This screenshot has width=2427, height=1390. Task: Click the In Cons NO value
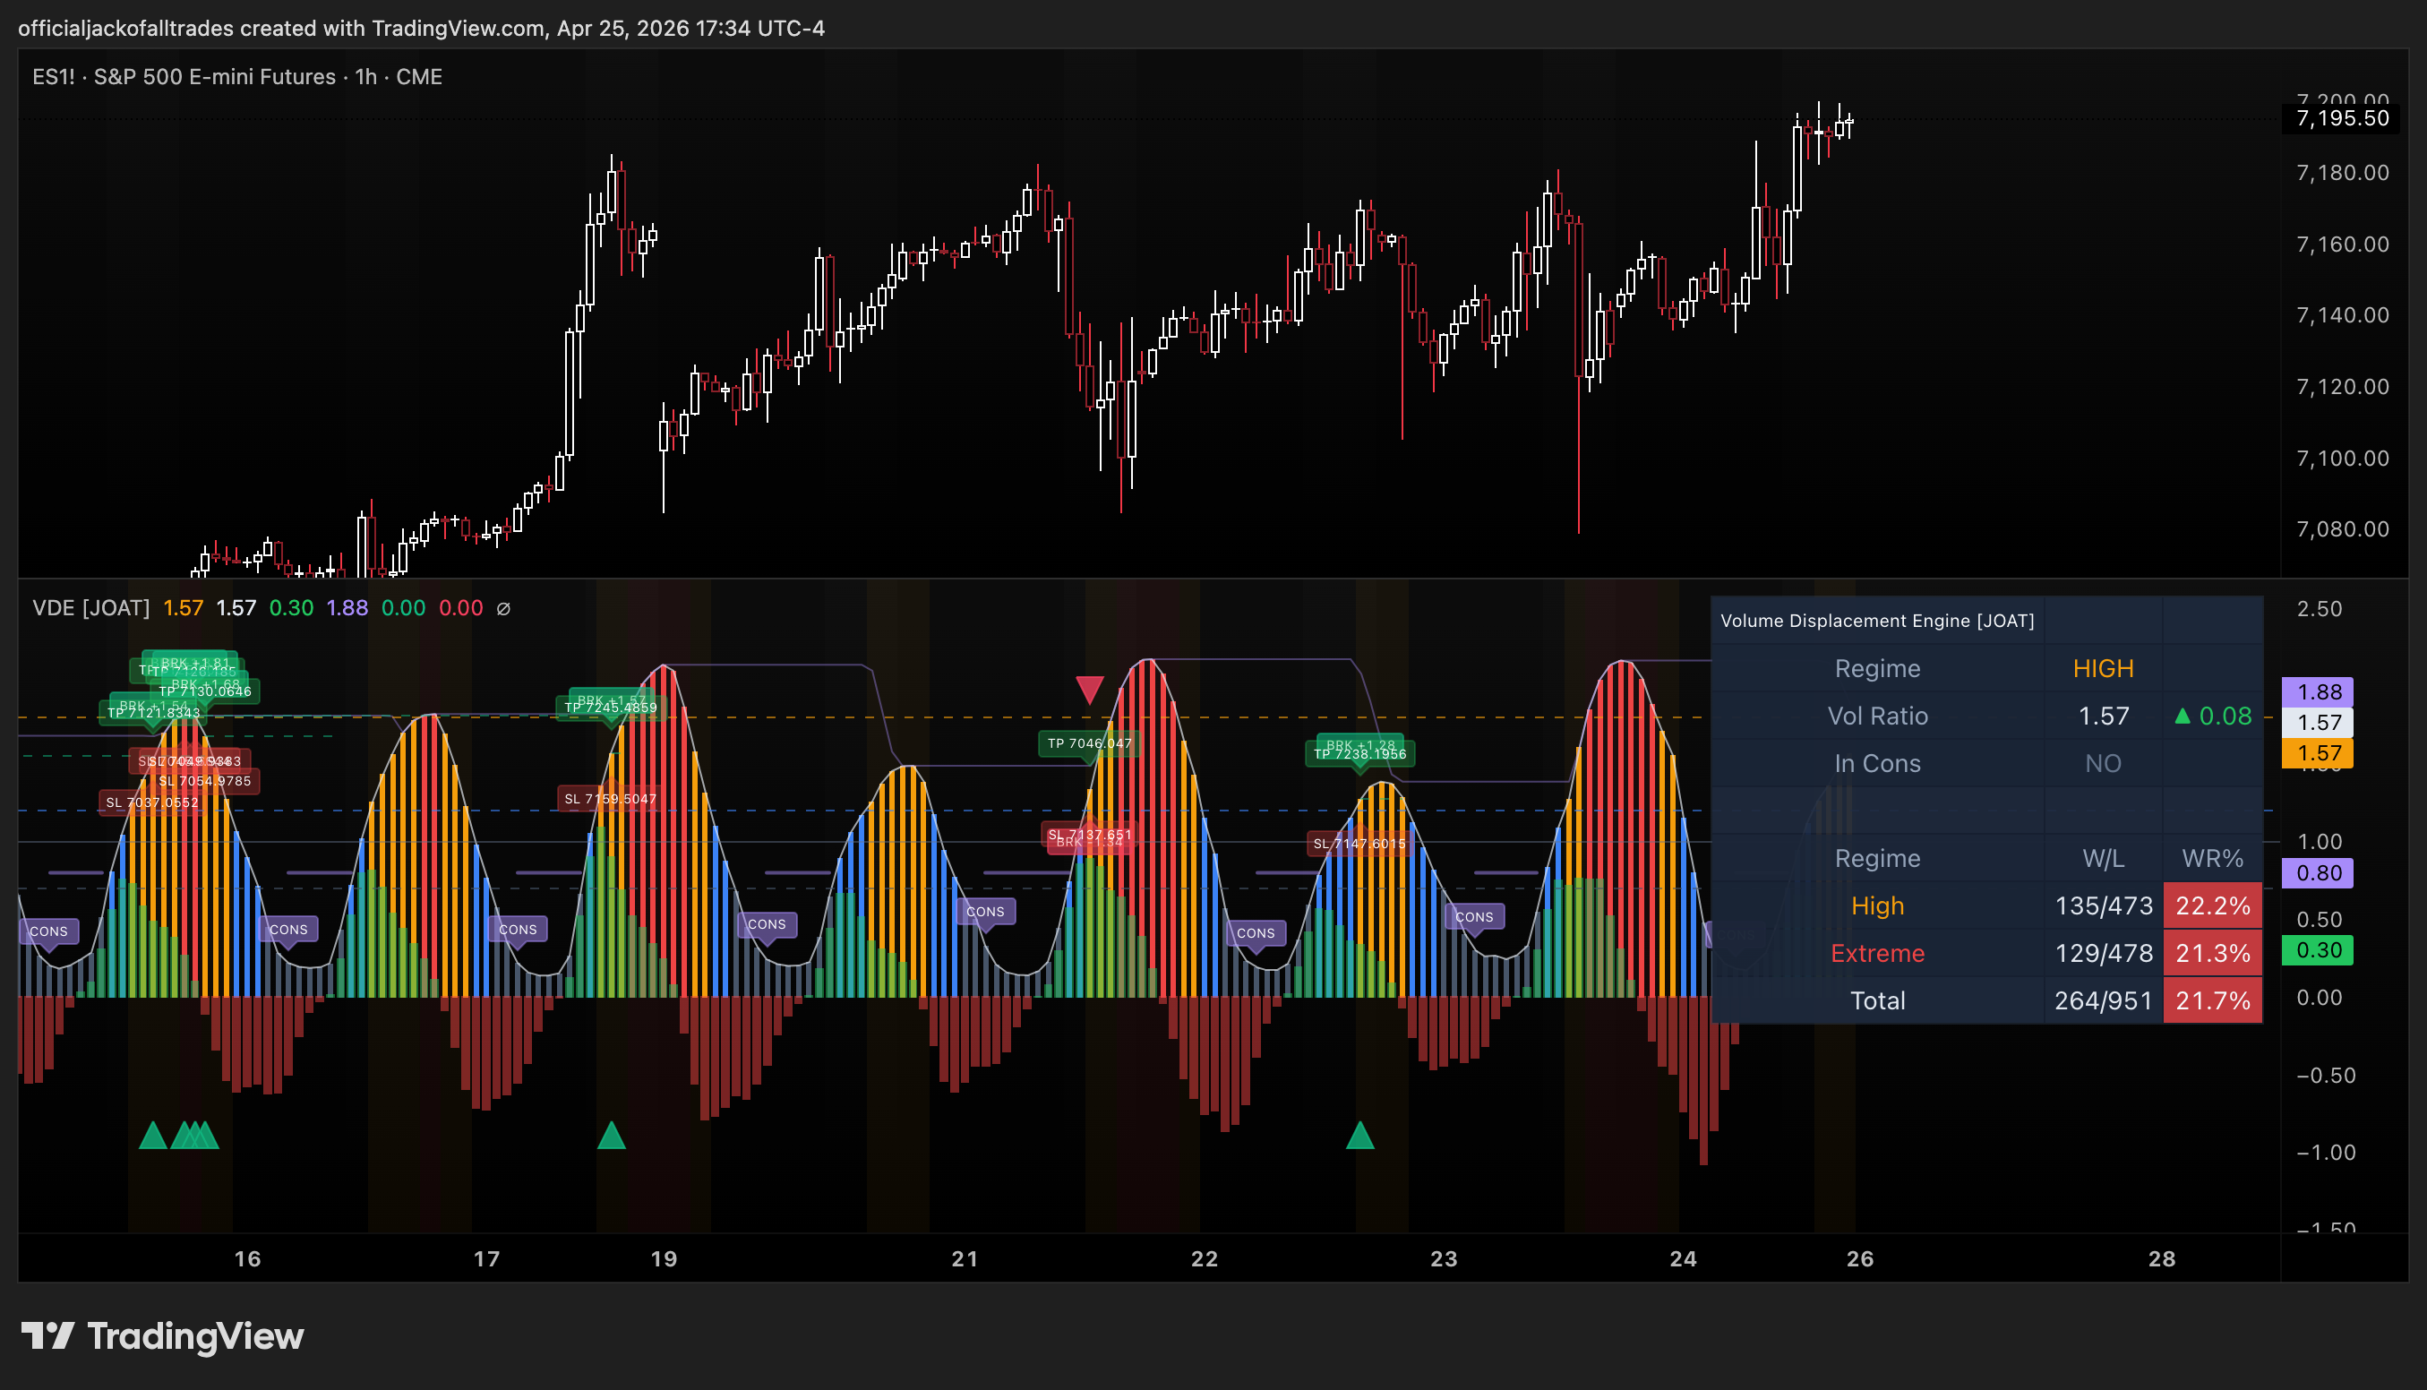[2103, 764]
